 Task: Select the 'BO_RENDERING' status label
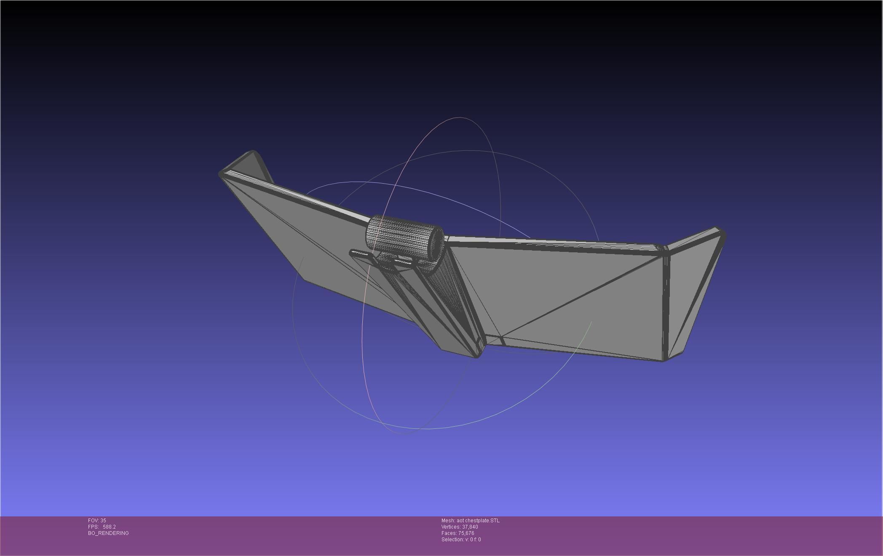108,533
